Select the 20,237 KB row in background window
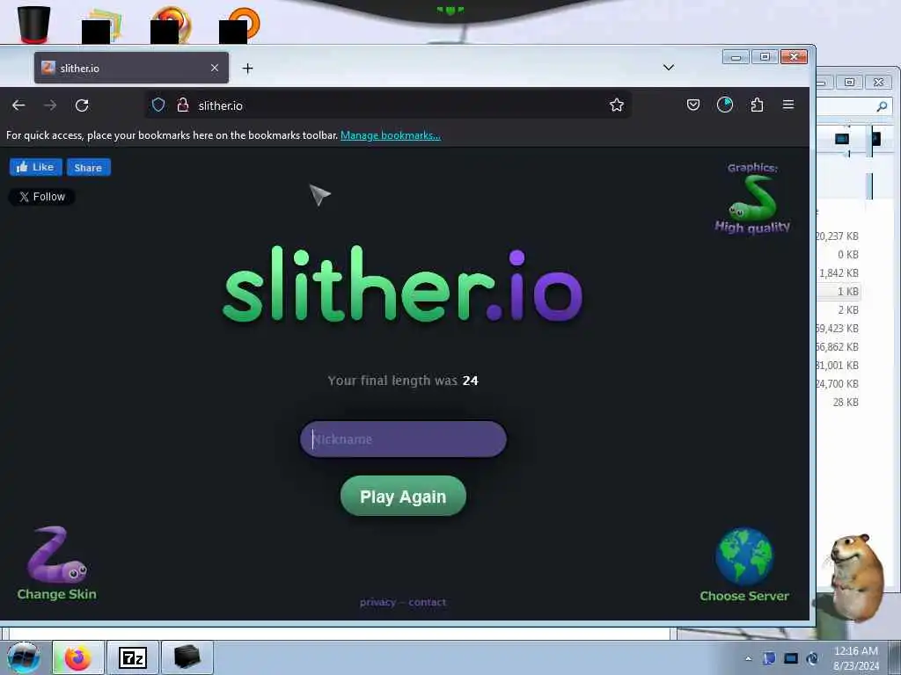Image resolution: width=901 pixels, height=675 pixels. click(x=838, y=236)
